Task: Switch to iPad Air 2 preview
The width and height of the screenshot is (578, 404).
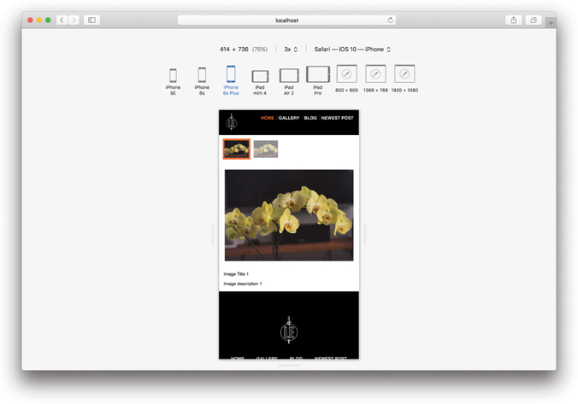Action: (x=289, y=77)
